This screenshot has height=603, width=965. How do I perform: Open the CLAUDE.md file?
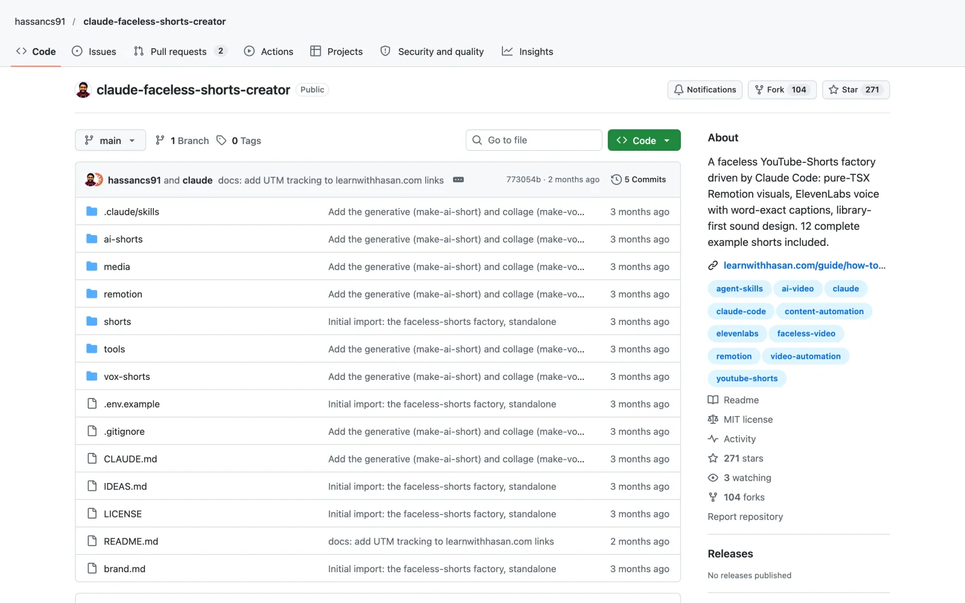coord(130,459)
